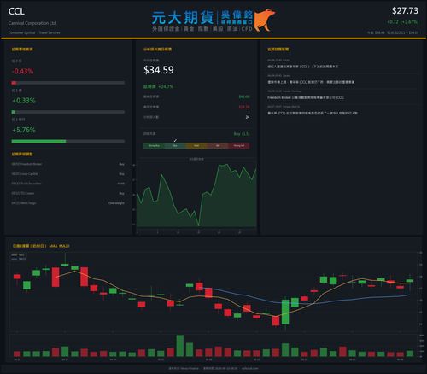This screenshot has height=374, width=427.
Task: Open the Loop Capital rating row
Action: [x=68, y=174]
